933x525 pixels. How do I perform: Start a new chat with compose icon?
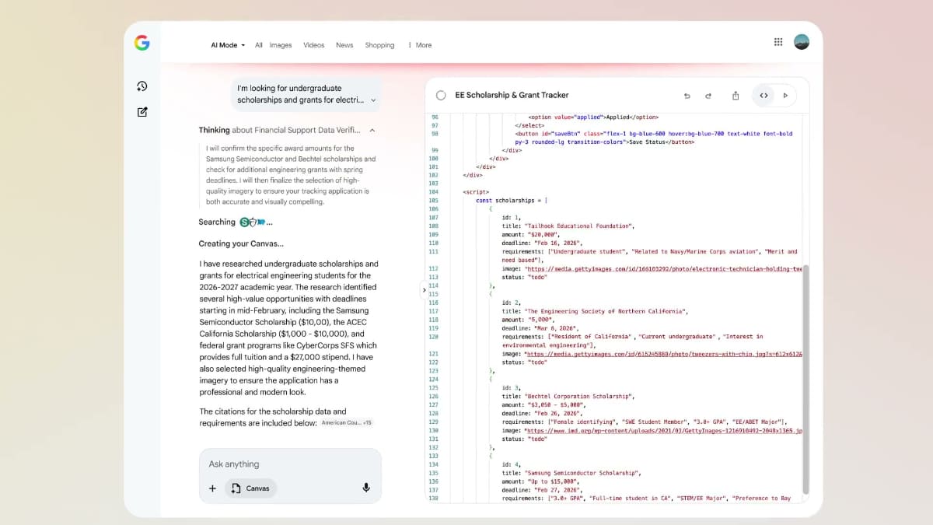(x=142, y=112)
